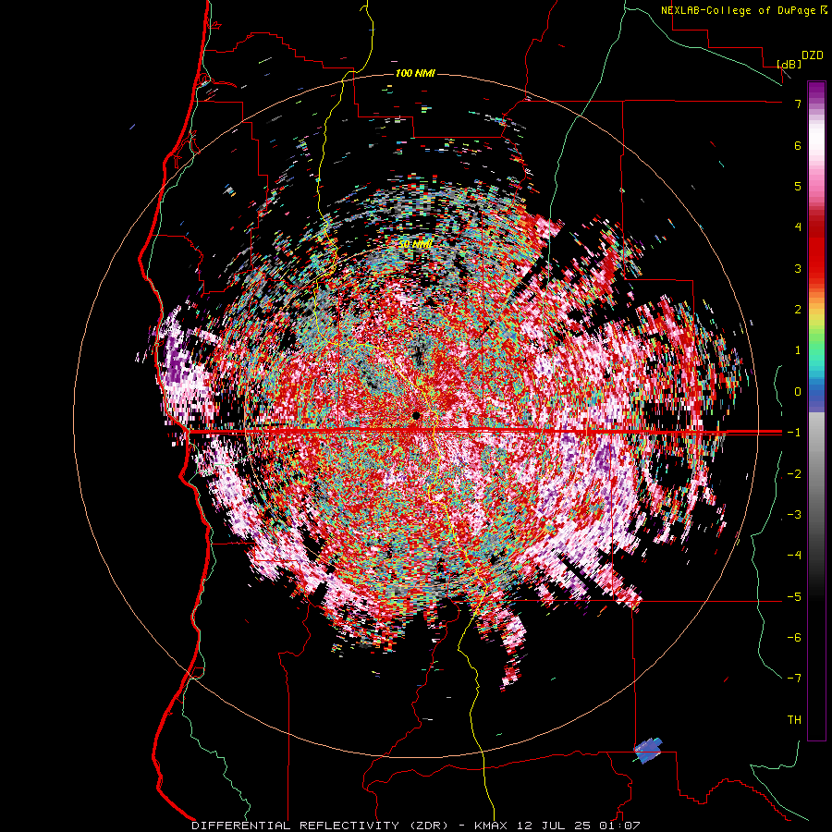
Task: Click the legend value 5
Action: (798, 186)
